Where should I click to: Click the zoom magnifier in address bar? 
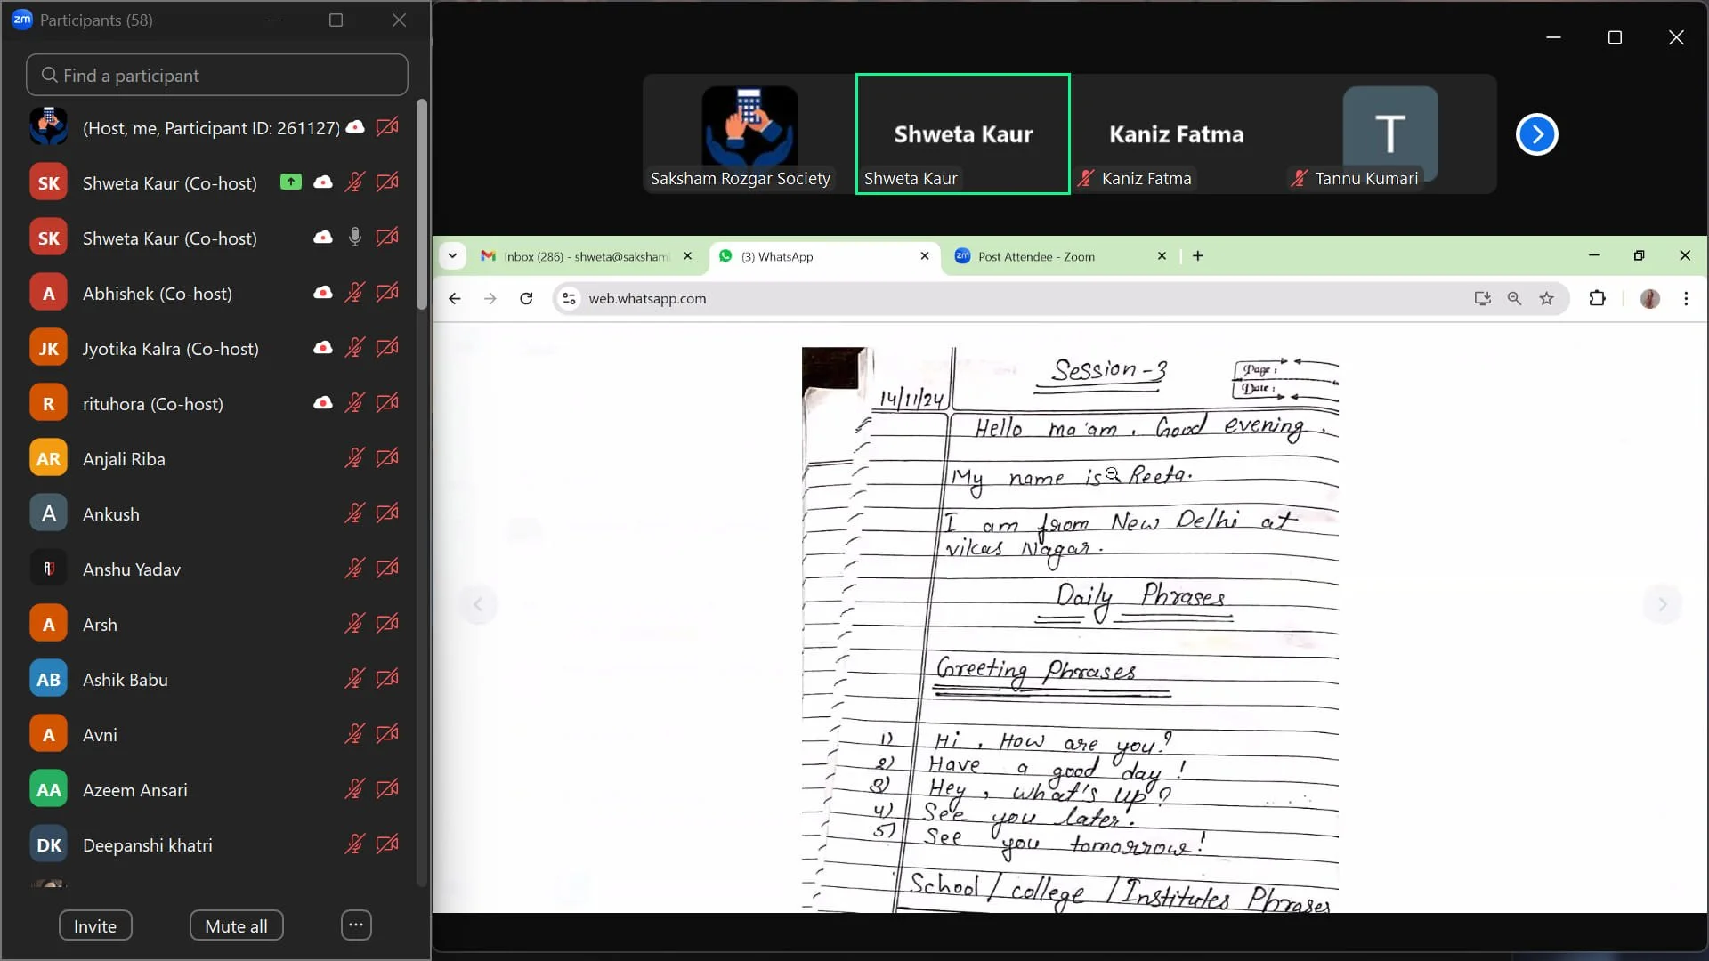(1514, 299)
